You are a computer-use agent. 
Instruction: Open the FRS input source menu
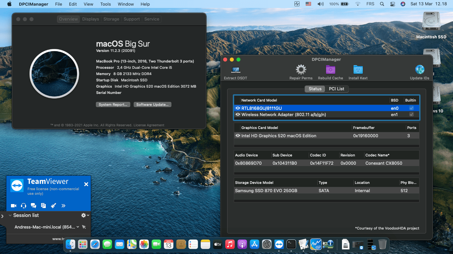(x=370, y=4)
